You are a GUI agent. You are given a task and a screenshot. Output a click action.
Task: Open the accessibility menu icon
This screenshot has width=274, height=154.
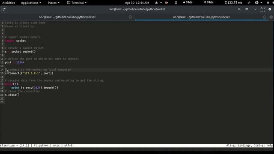(257, 3)
